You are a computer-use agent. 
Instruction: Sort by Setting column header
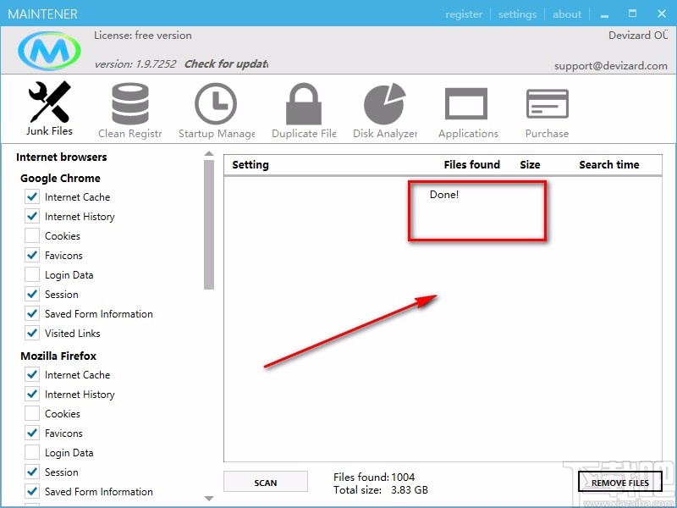(250, 164)
